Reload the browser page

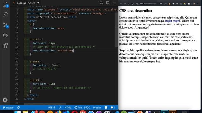point(128,4)
